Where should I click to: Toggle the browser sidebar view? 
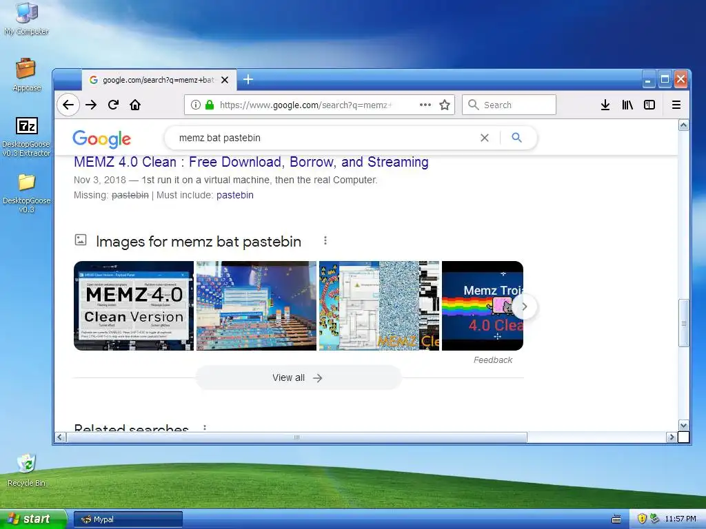coord(649,105)
